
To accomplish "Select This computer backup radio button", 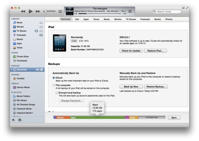I will tap(54, 85).
